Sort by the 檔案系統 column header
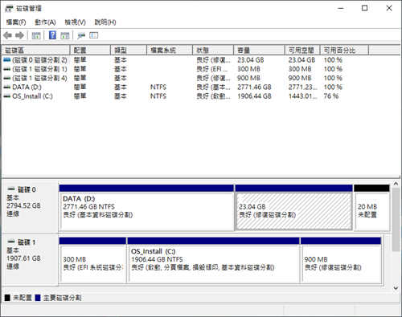Screen dimensions: 402x317 pyautogui.click(x=170, y=50)
